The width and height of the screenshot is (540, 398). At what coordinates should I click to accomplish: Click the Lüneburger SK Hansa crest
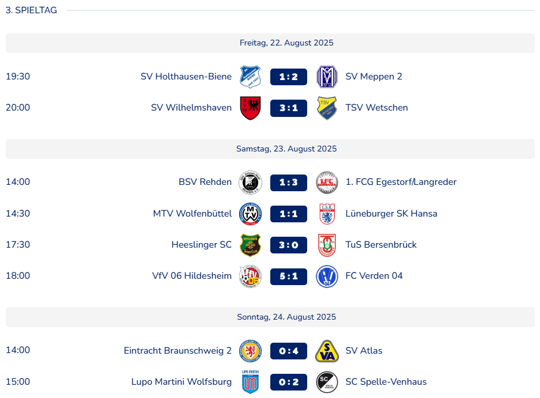(327, 214)
